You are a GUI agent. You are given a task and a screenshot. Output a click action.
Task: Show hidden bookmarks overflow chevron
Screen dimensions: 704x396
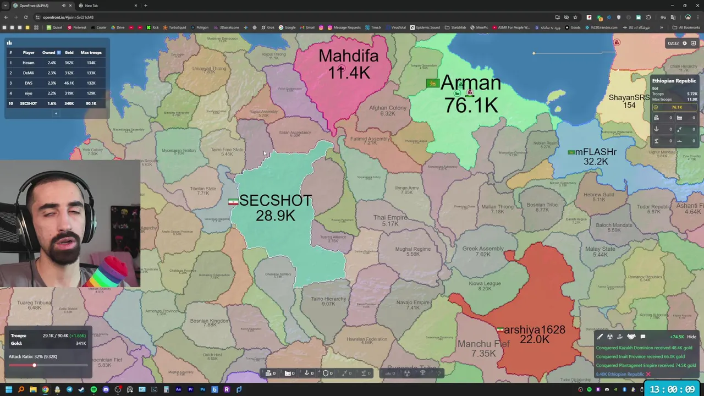coord(661,28)
